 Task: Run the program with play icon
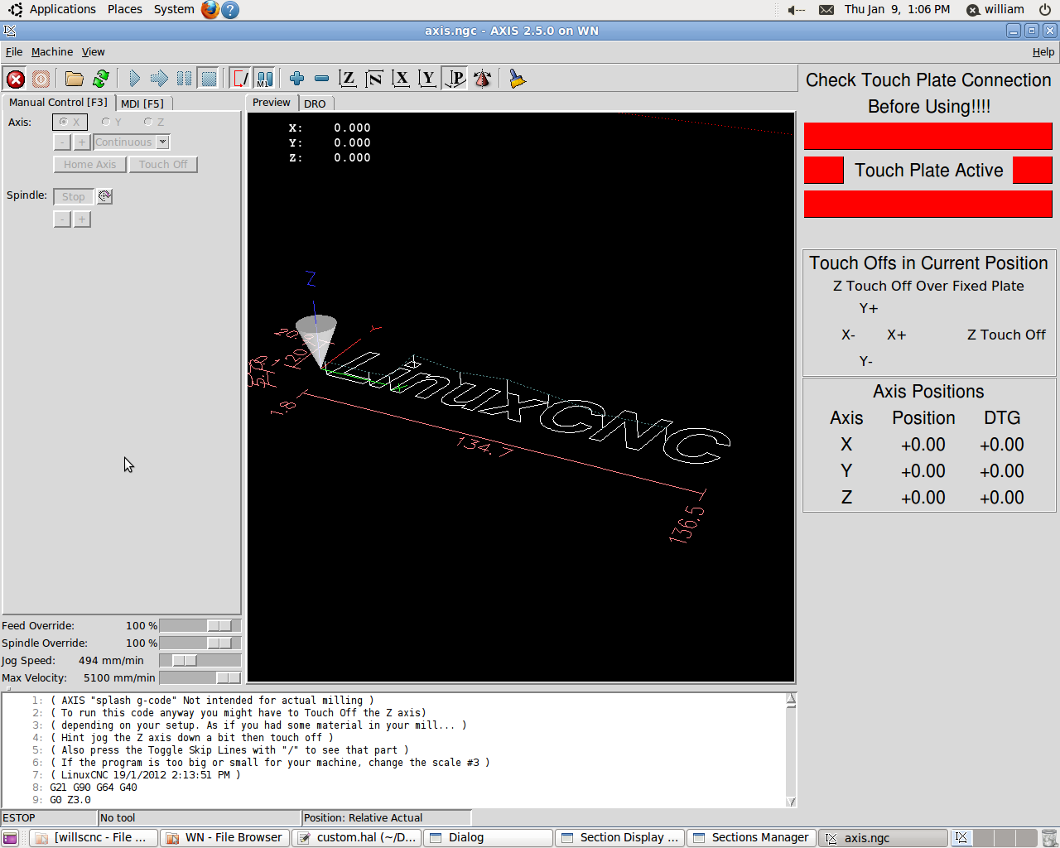coord(135,79)
